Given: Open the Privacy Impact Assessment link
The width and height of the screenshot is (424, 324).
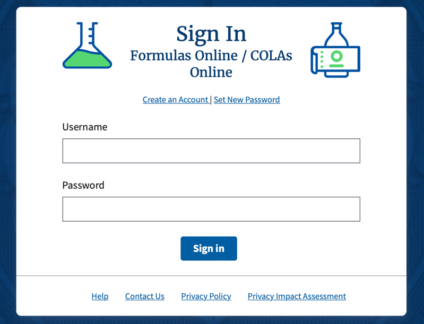Looking at the screenshot, I should [x=297, y=296].
